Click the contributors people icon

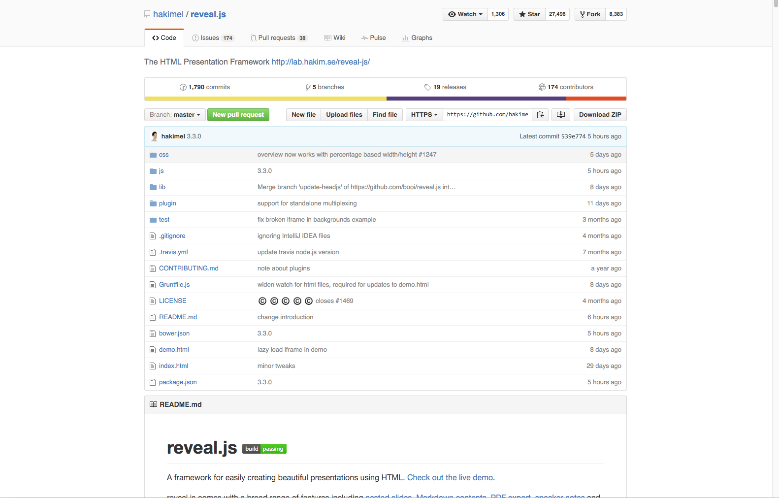point(542,87)
